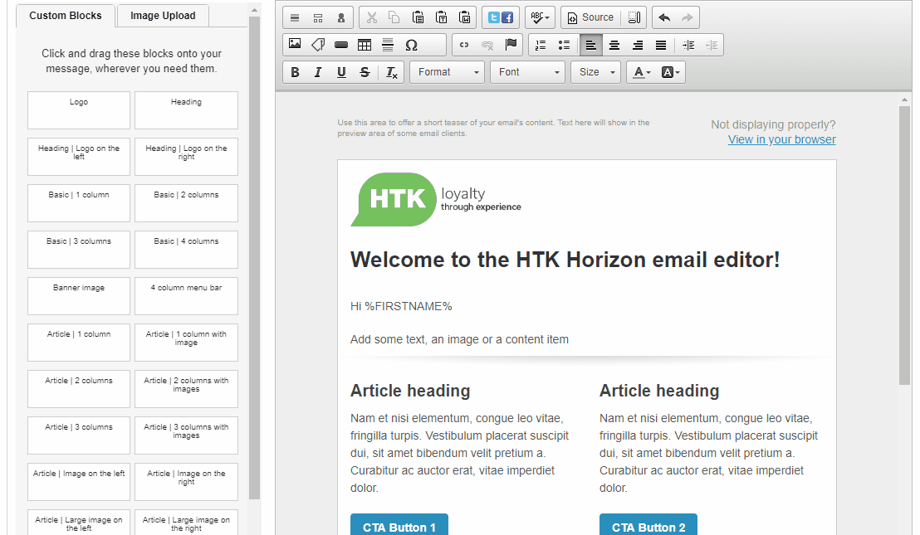
Task: Insert a numbered list
Action: pos(541,45)
